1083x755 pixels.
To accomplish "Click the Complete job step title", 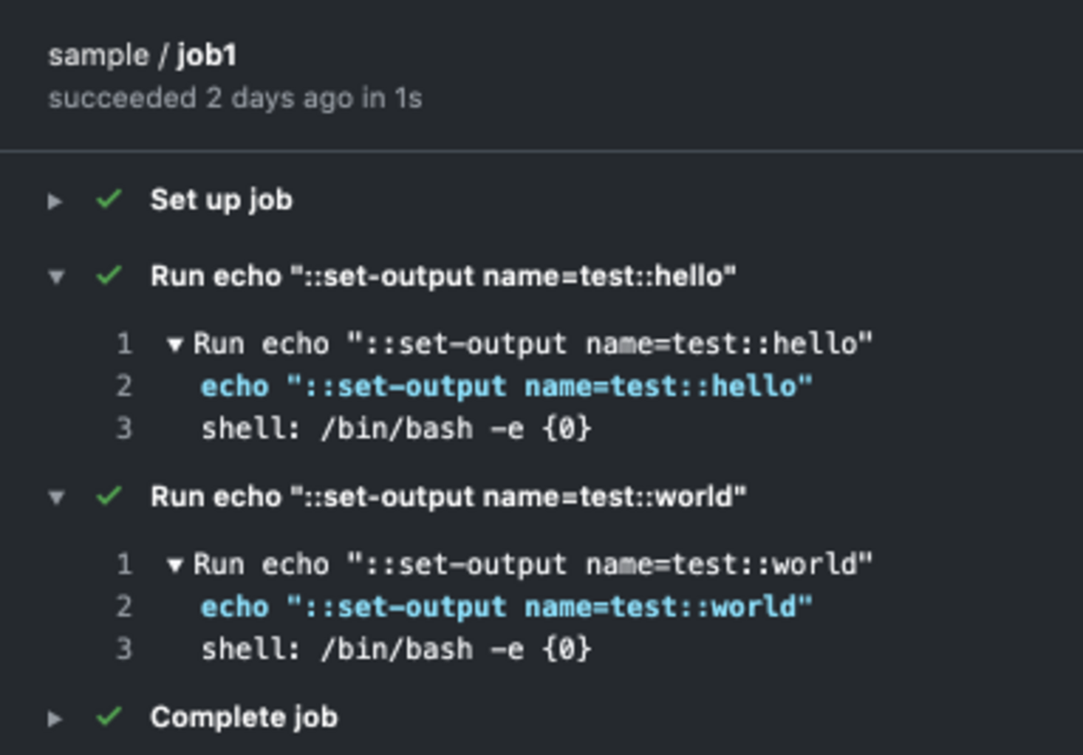I will (243, 717).
